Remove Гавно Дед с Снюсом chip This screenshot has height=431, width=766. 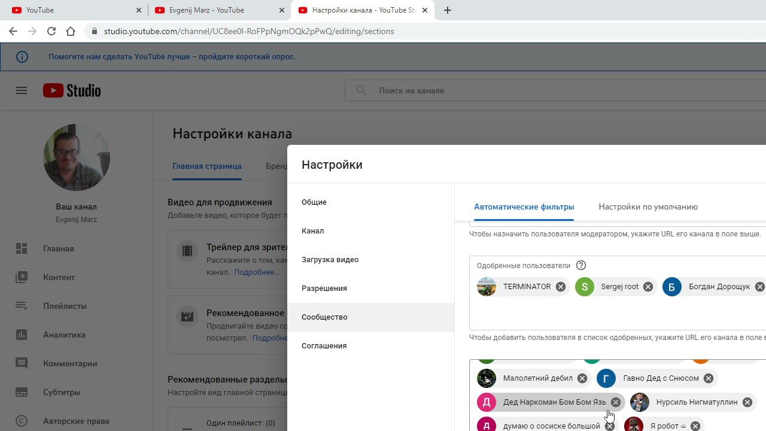(x=709, y=378)
